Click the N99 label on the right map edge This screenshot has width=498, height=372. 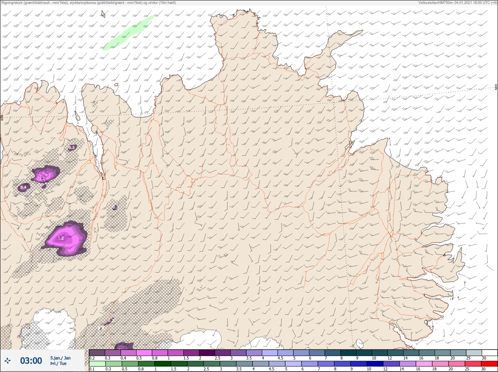496,87
